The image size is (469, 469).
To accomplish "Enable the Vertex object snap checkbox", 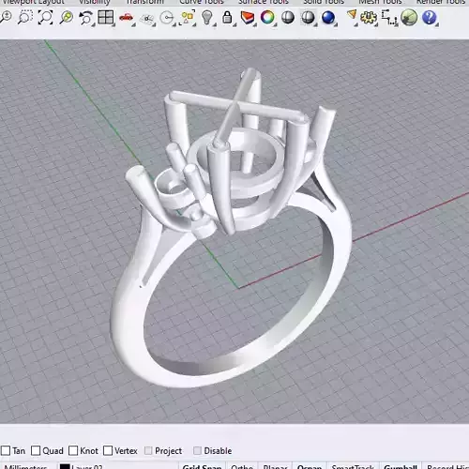I will click(x=108, y=450).
